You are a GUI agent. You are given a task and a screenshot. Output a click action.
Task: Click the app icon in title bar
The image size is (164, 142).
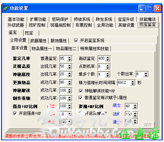click(5, 8)
